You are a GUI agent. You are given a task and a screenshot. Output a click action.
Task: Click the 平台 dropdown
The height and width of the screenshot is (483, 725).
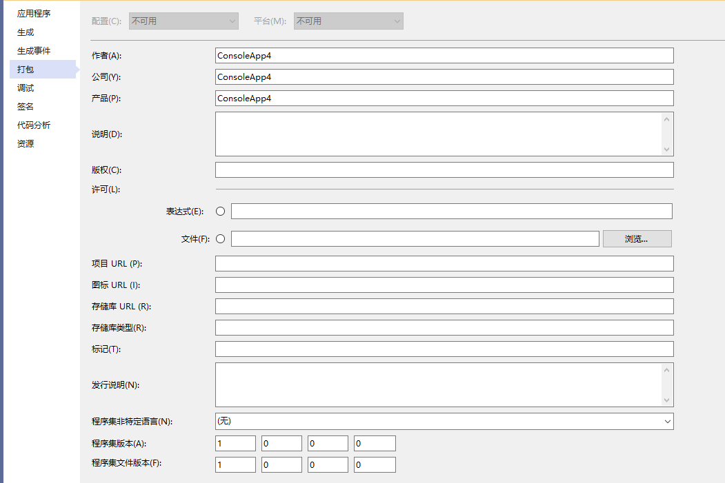tap(348, 21)
